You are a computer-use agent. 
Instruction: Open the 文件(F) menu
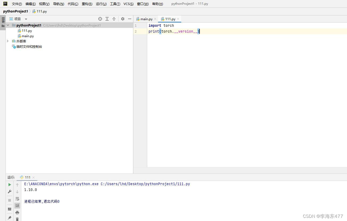17,4
